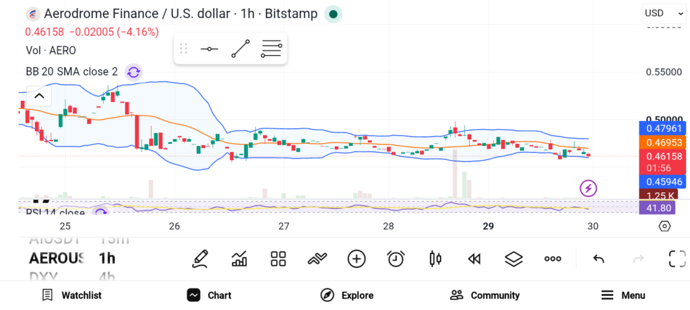The width and height of the screenshot is (690, 310).
Task: Enter fullscreen mode with the corner brackets icon
Action: point(677,259)
